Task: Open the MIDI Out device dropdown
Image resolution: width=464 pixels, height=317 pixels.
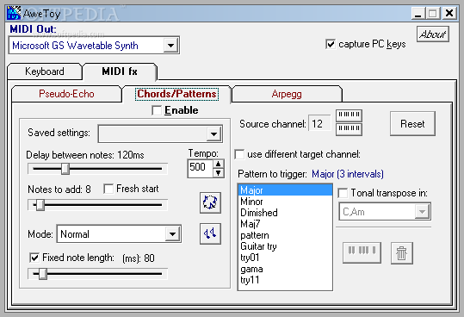Action: [x=170, y=46]
